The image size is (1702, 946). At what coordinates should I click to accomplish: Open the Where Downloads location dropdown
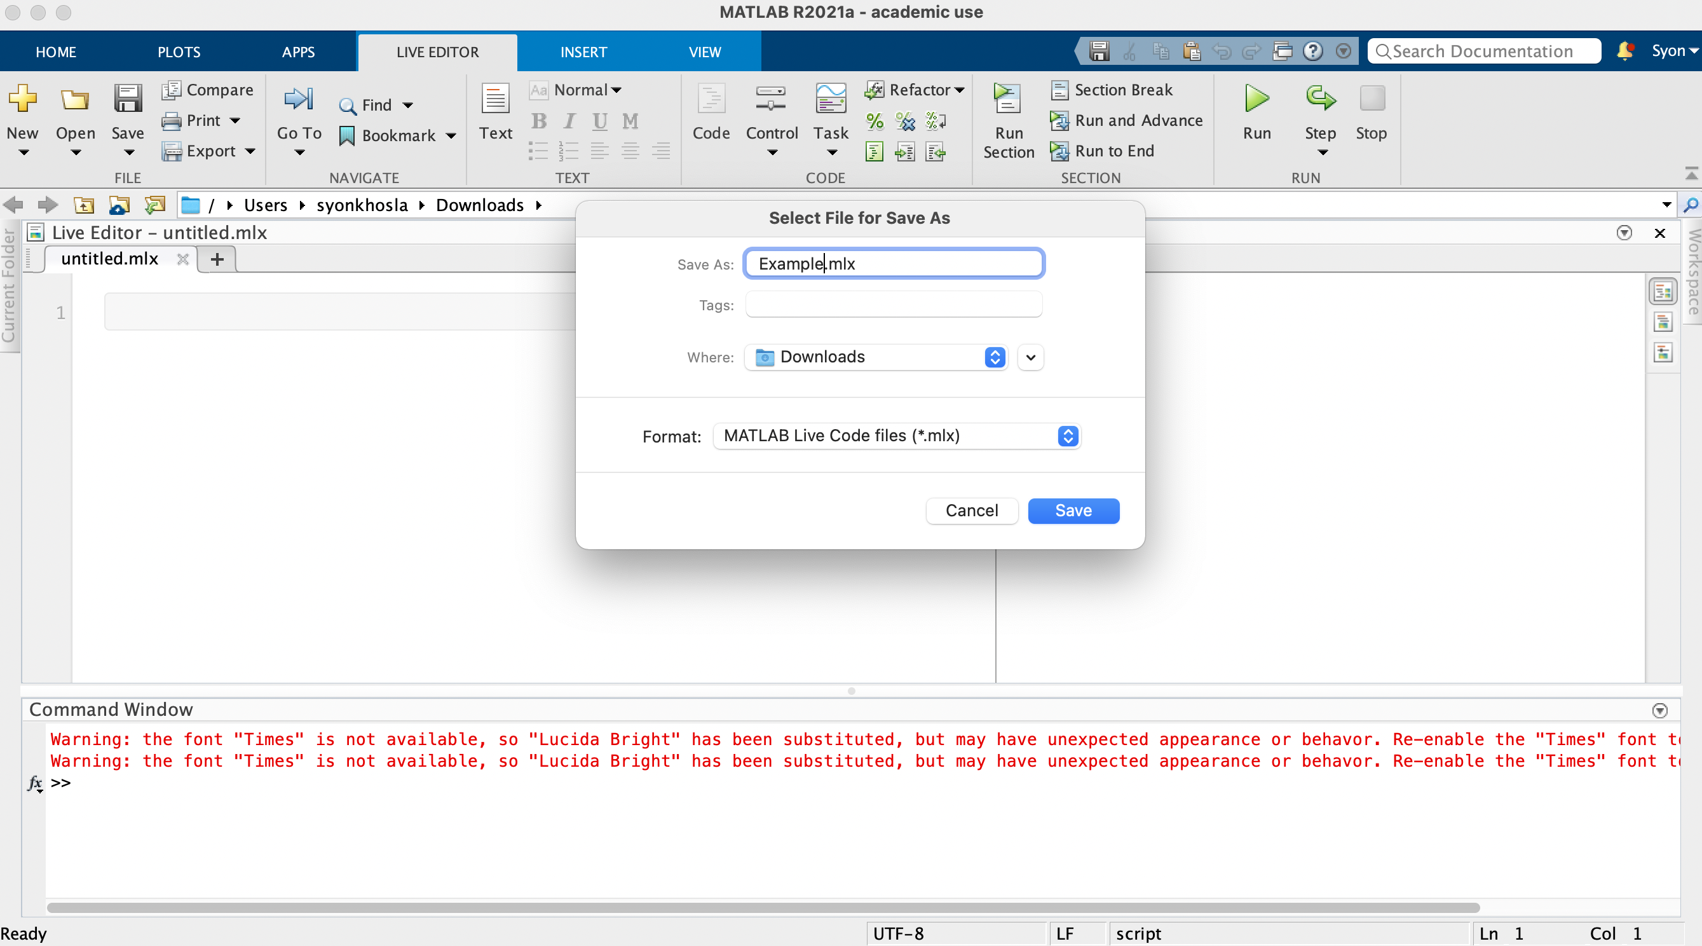pyautogui.click(x=875, y=357)
